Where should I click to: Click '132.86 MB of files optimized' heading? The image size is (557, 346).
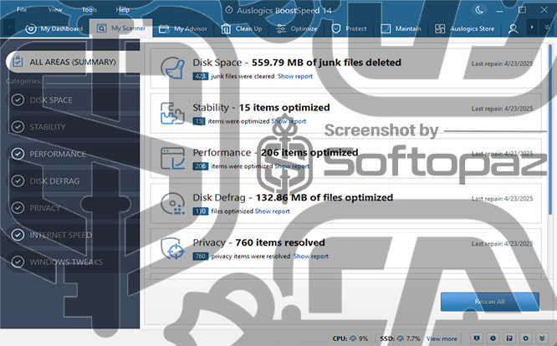coord(324,197)
